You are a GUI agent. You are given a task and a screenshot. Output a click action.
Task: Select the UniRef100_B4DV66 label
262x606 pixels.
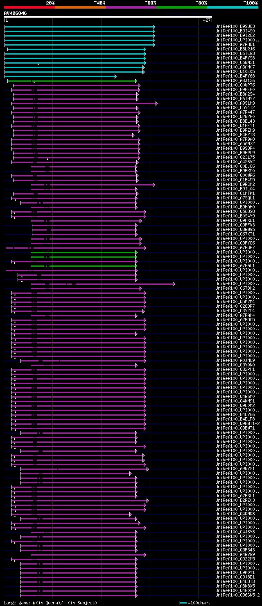[235, 415]
